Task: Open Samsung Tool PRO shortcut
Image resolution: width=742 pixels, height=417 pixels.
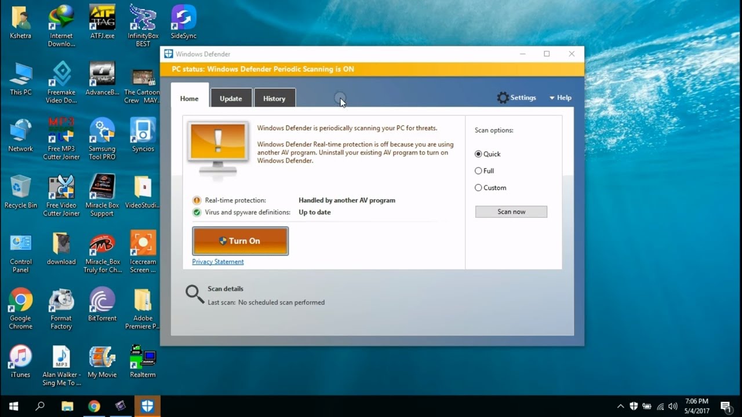Action: click(x=102, y=139)
